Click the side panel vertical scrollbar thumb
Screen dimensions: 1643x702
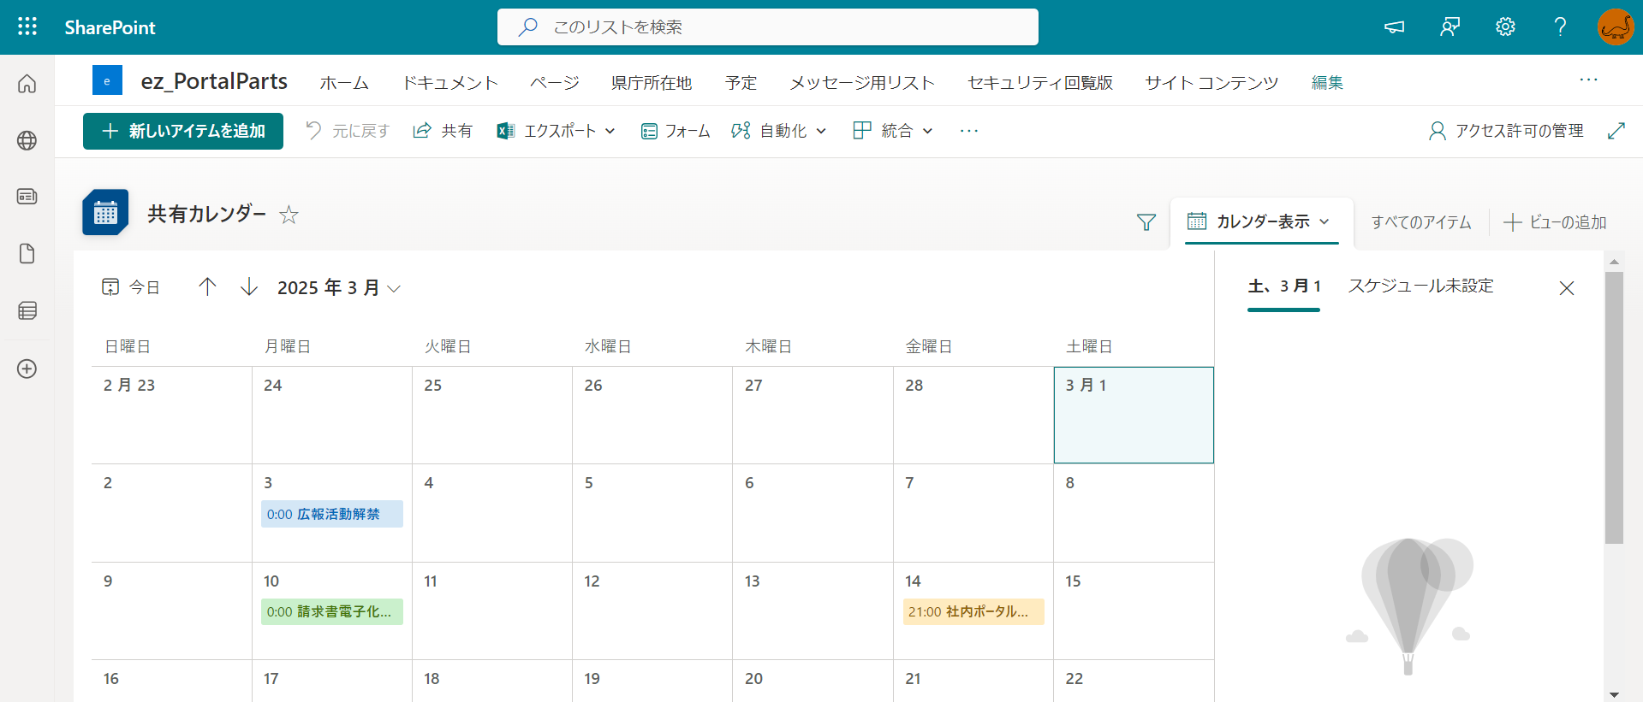pyautogui.click(x=1614, y=408)
